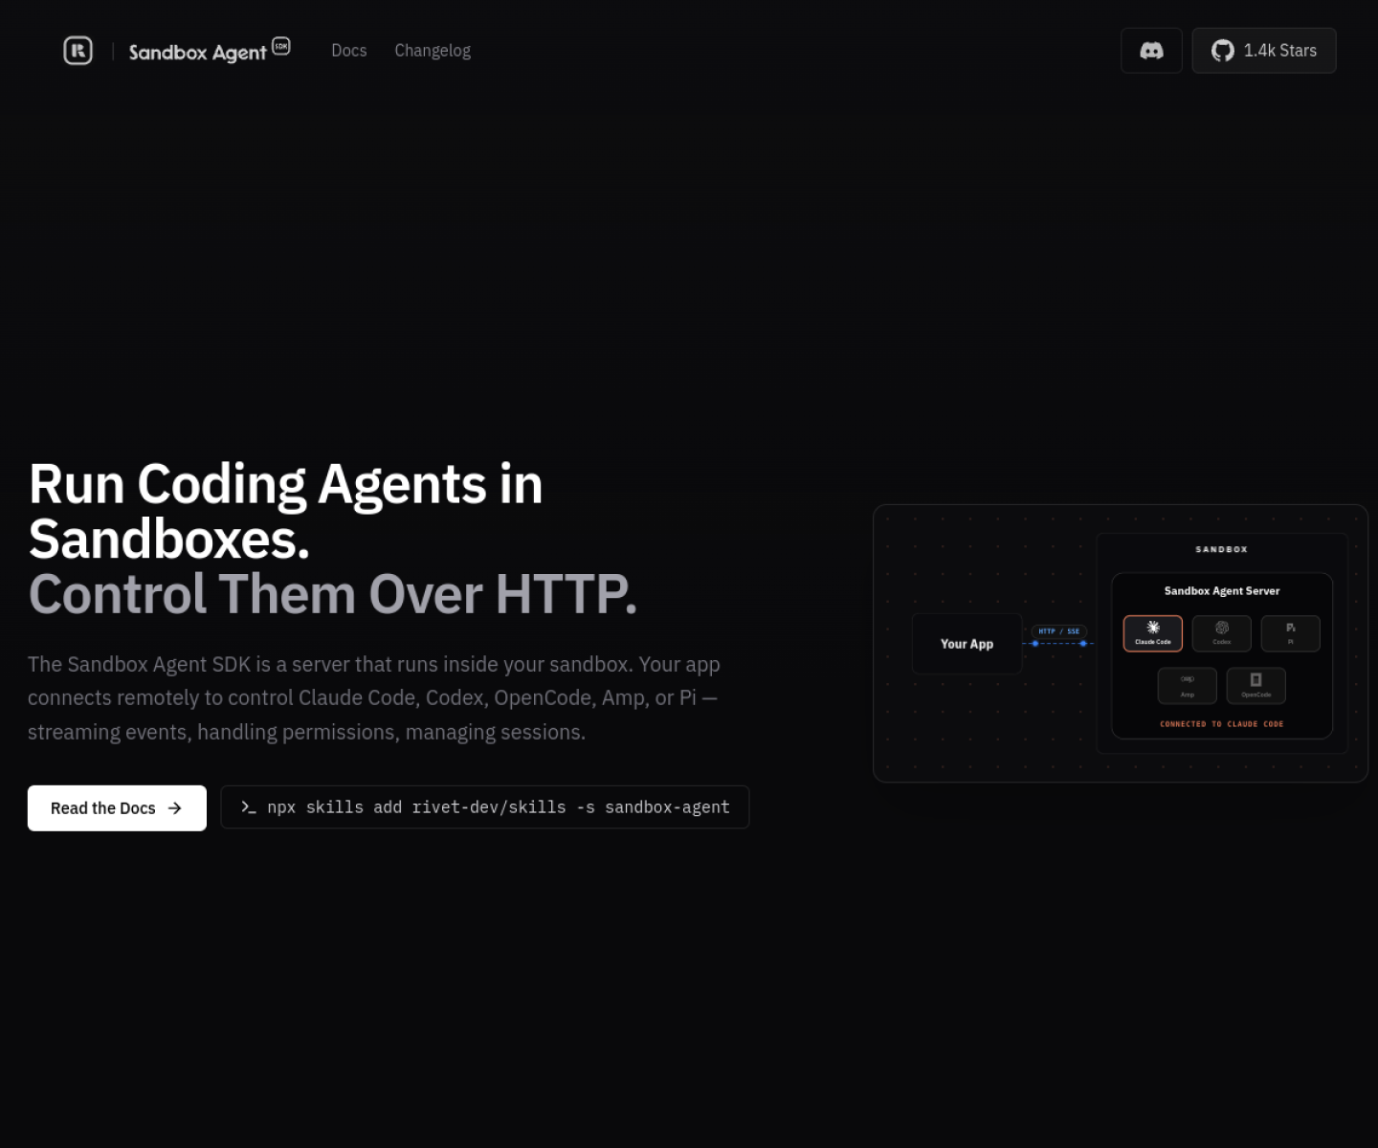Click the CONNECTED TO CLAUDE CODE status text
This screenshot has height=1148, width=1378.
click(x=1222, y=724)
